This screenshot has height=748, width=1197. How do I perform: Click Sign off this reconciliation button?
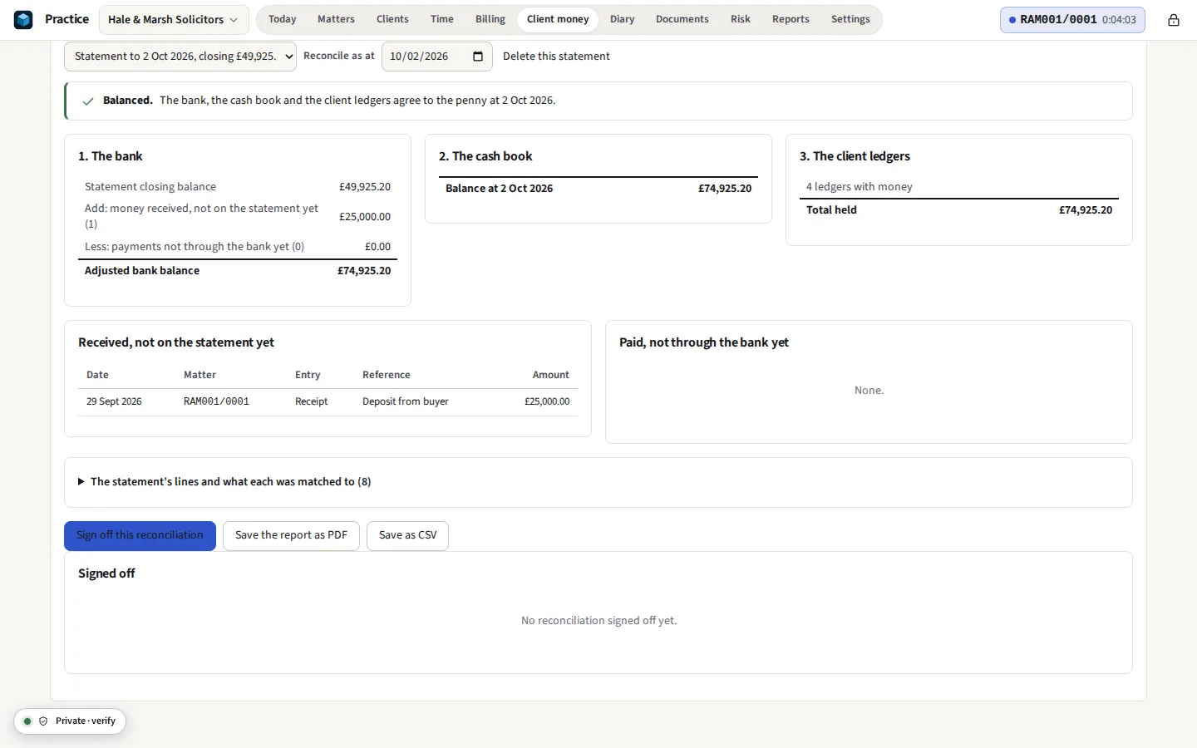[x=140, y=536]
